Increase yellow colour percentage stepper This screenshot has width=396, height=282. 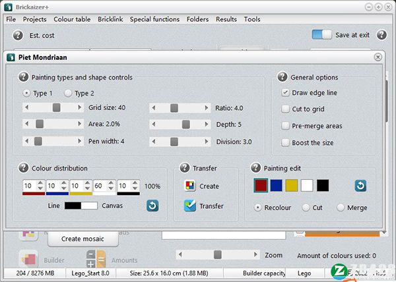(x=87, y=183)
